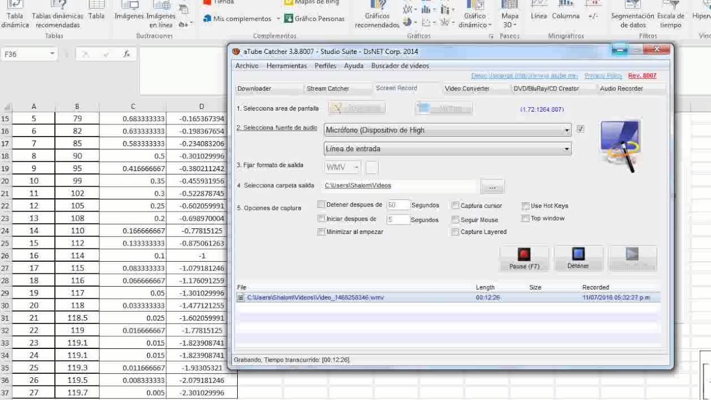Open the Gráficos group dialog launcher
Viewport: 711px width, 400px height.
491,36
